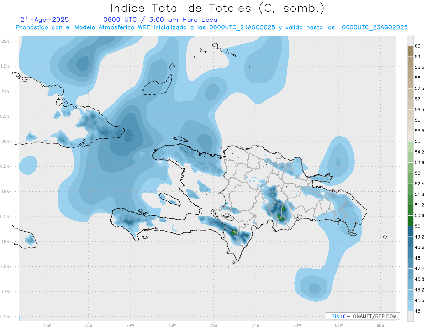Click the 21N latitude label
This screenshot has width=427, height=330.
coord(5,91)
